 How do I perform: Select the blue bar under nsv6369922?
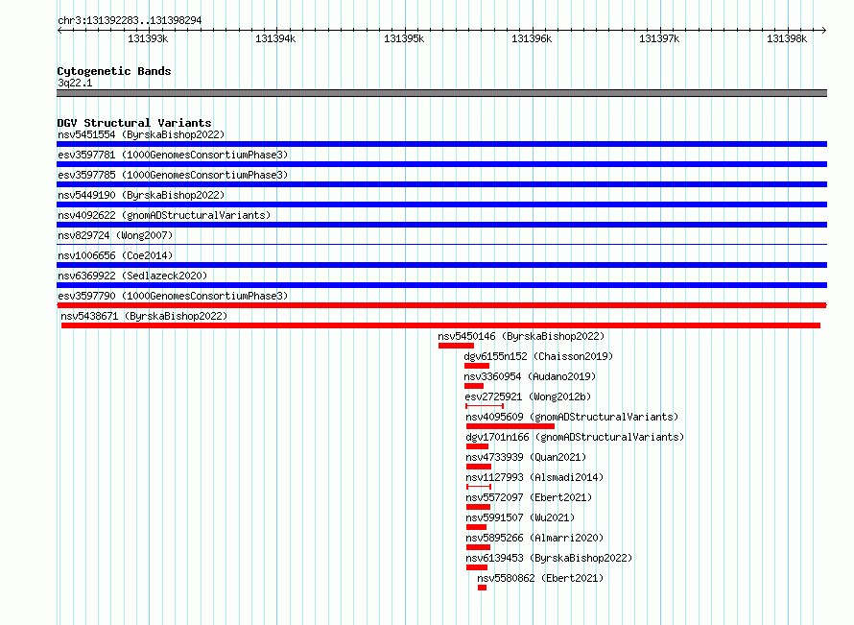coord(441,285)
